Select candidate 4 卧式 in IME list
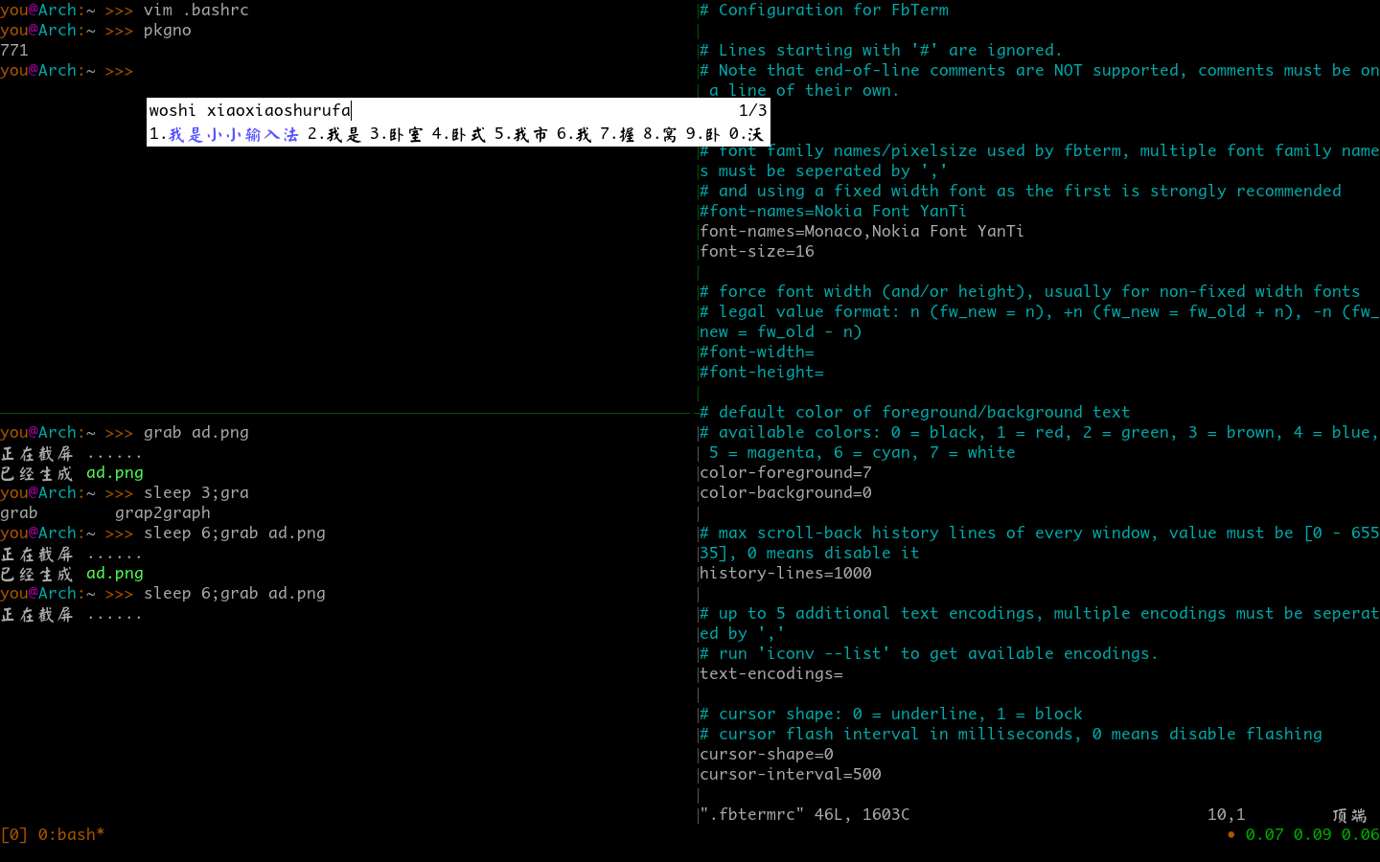1380x862 pixels. click(459, 134)
